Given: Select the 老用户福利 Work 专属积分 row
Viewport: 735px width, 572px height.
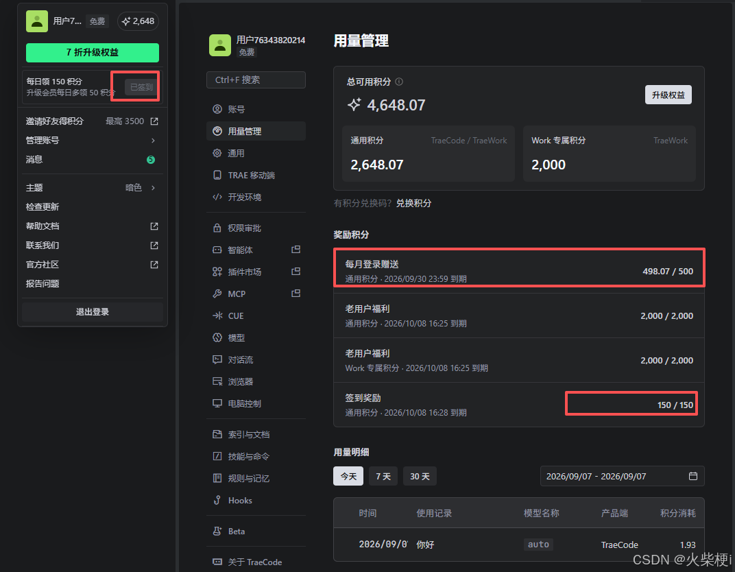Looking at the screenshot, I should 519,360.
